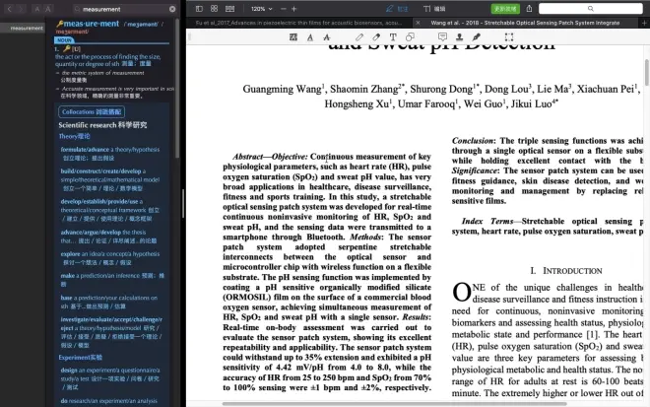This screenshot has height=407, width=650.
Task: Select the underline text tool
Action: click(310, 37)
